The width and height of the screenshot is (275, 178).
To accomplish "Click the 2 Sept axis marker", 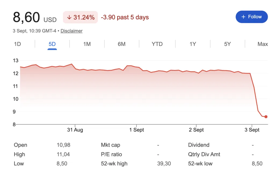I will 196,130.
